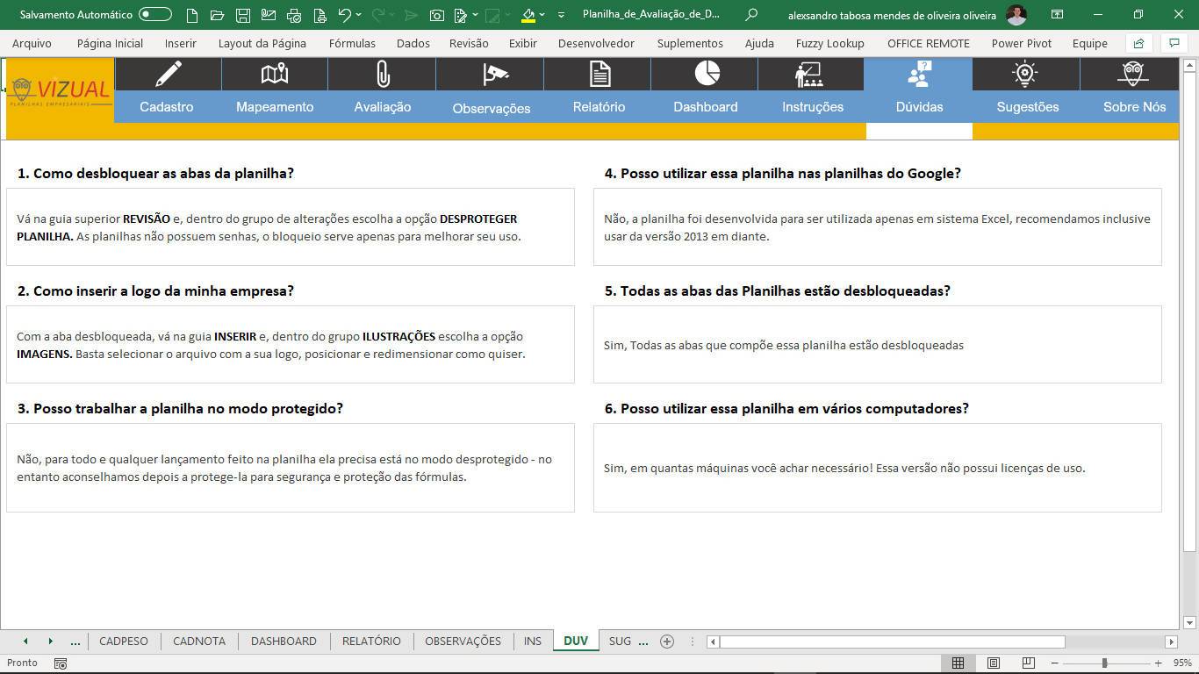Switch to the DASHBOARD sheet tab
Image resolution: width=1199 pixels, height=674 pixels.
tap(284, 641)
